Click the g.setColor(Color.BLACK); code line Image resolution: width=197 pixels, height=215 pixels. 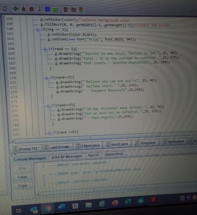coord(72,34)
